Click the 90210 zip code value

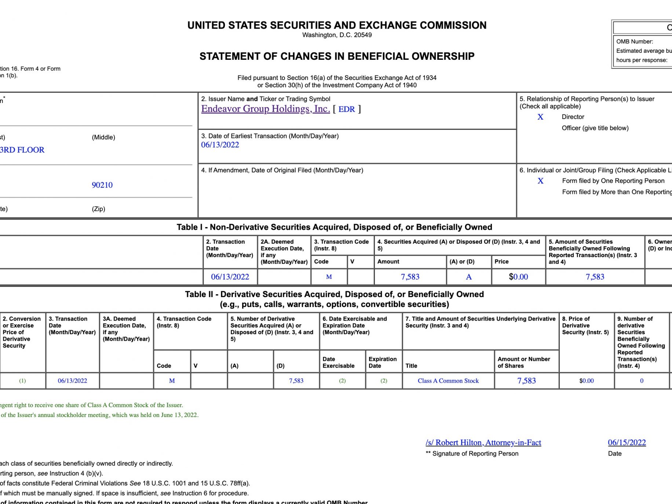tap(102, 185)
